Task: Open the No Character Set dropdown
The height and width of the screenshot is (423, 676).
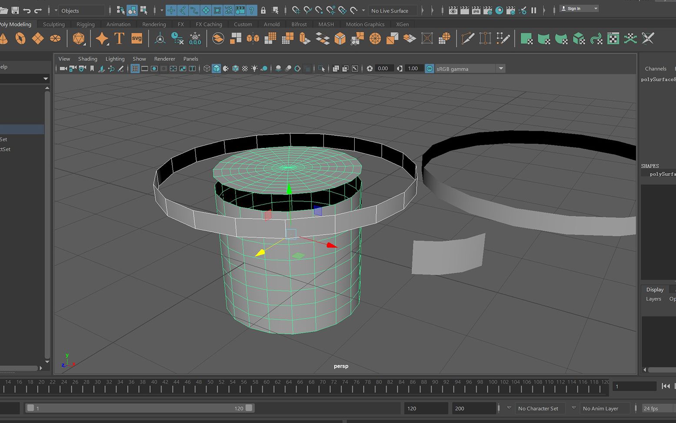Action: point(538,408)
